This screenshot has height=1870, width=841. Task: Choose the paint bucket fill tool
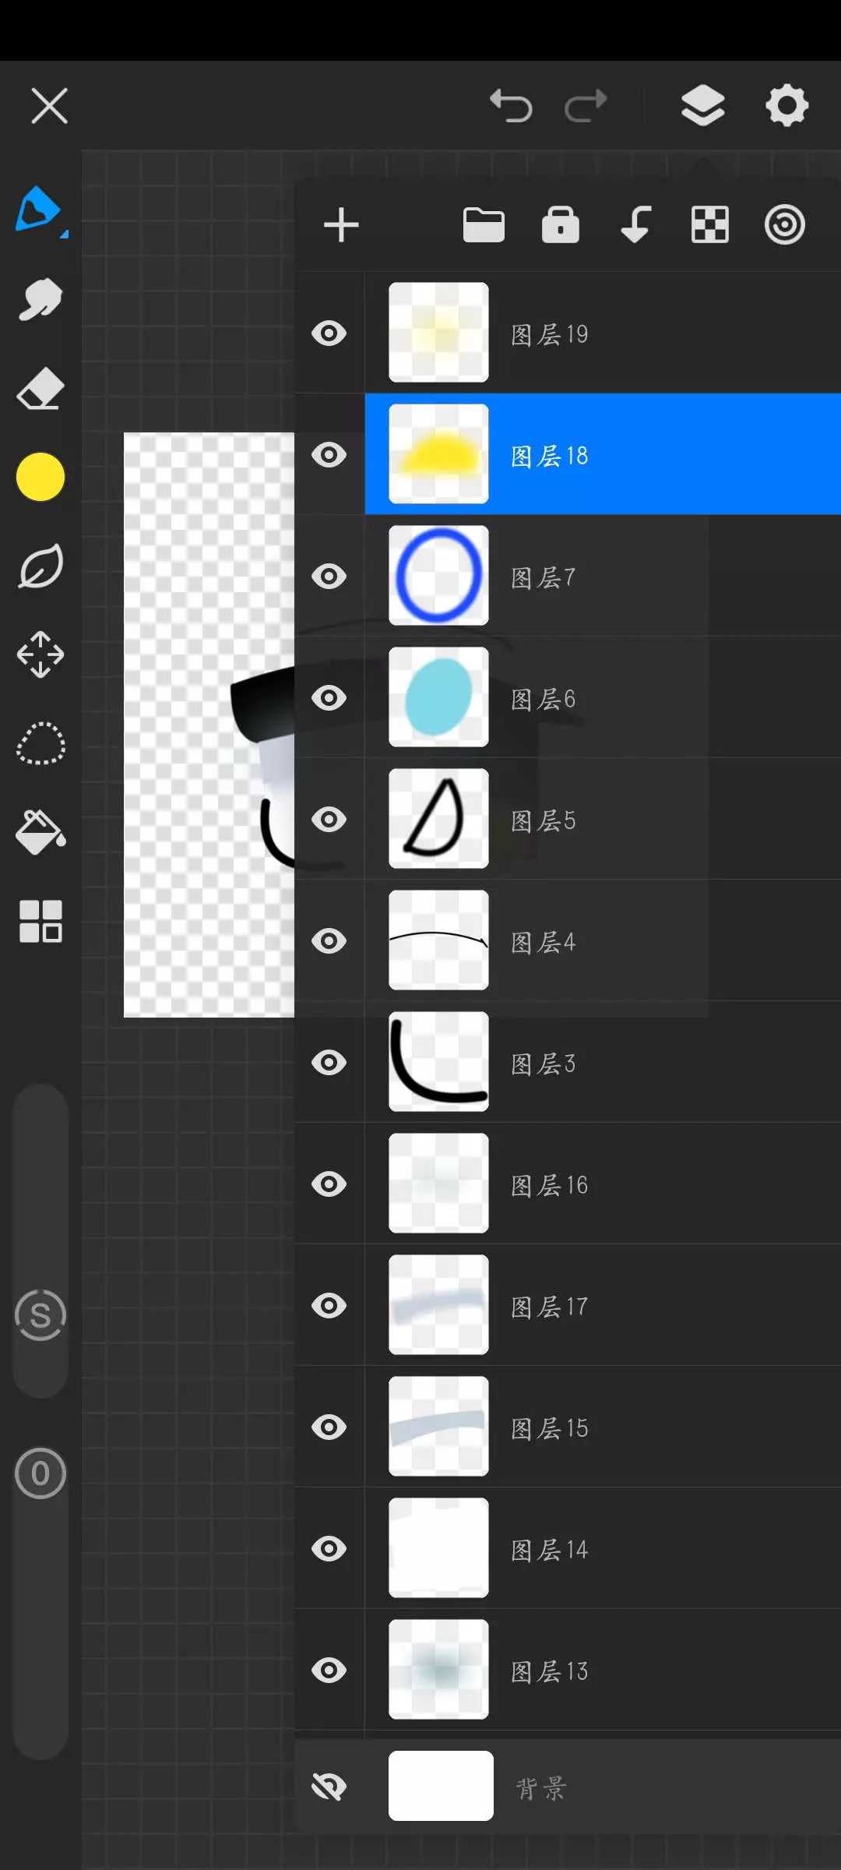(x=40, y=832)
